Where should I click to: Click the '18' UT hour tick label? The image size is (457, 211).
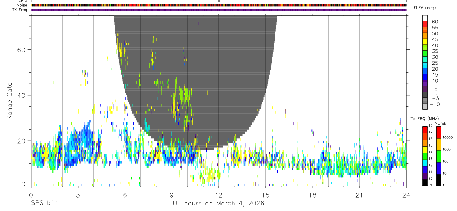pos(312,195)
